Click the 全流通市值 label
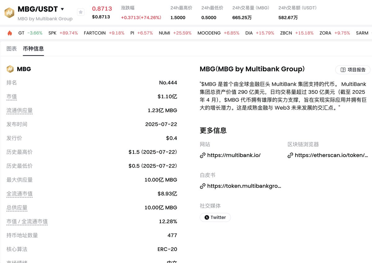The image size is (372, 263). (x=20, y=194)
